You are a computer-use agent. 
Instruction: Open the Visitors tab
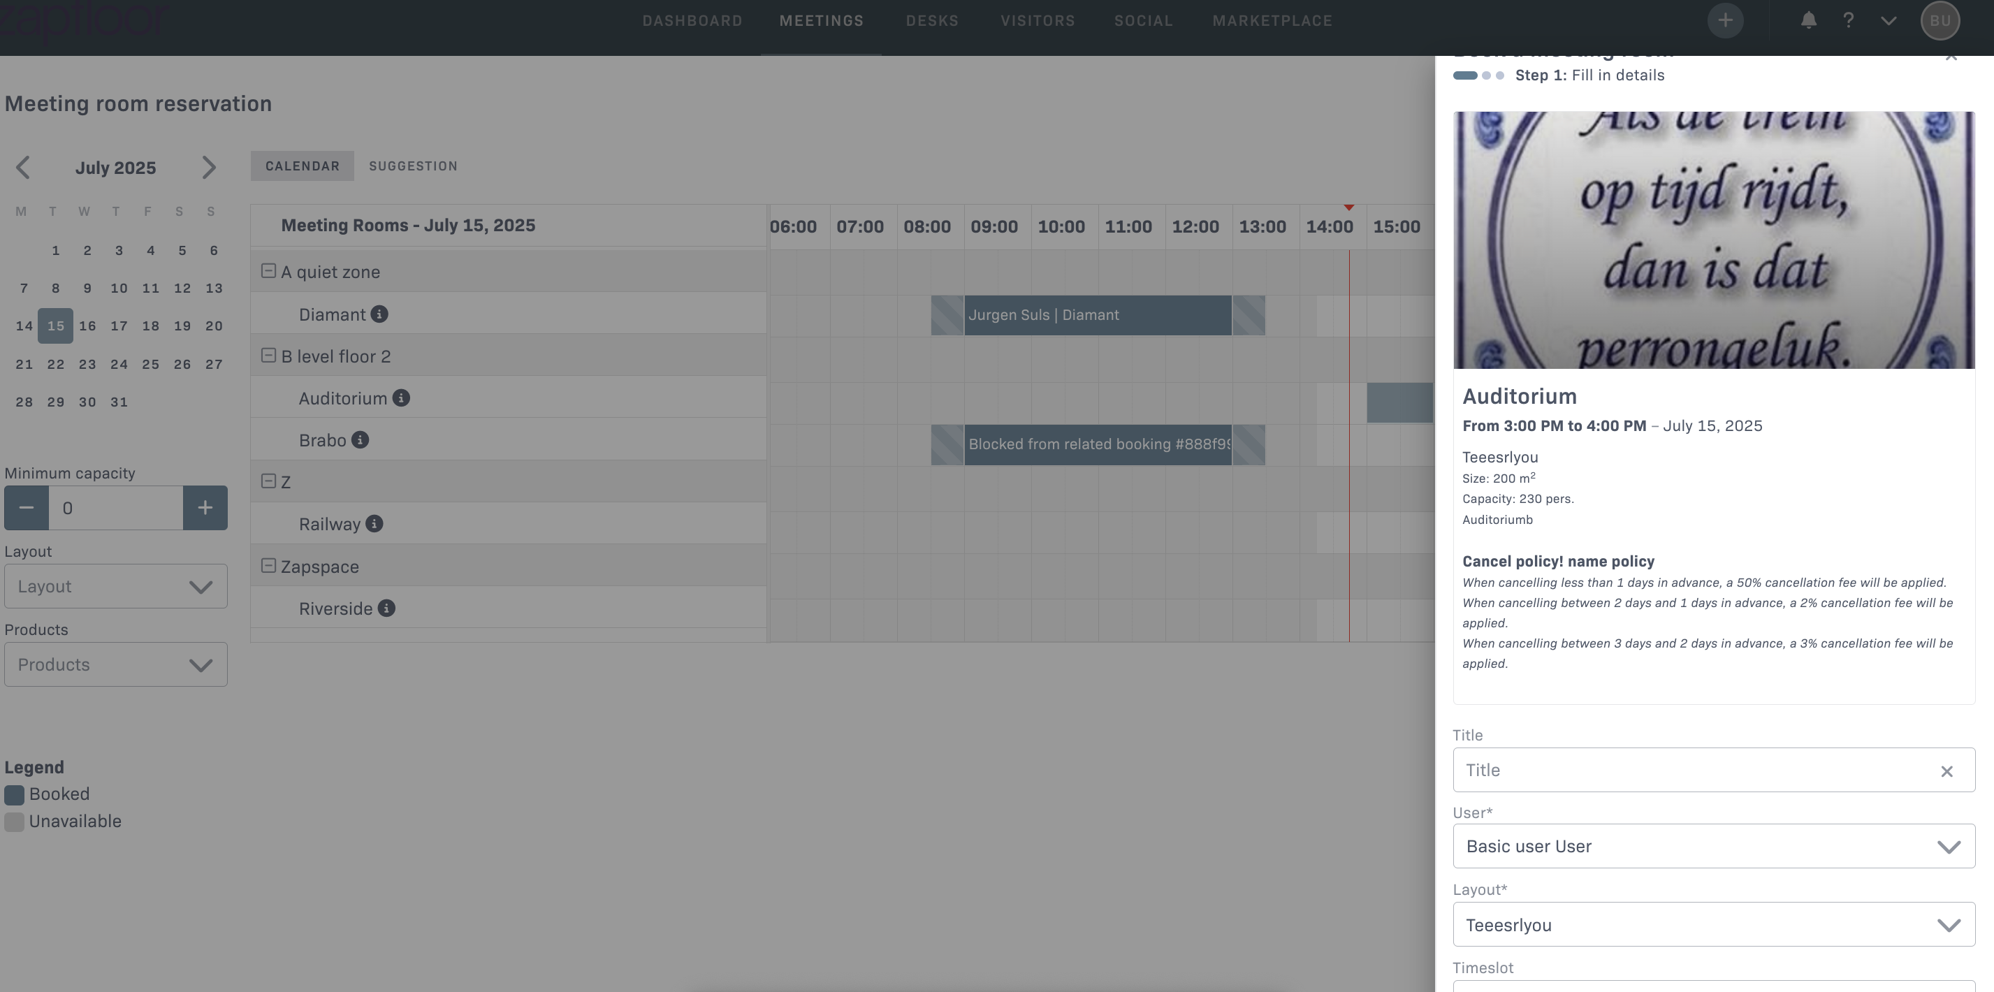coord(1038,21)
